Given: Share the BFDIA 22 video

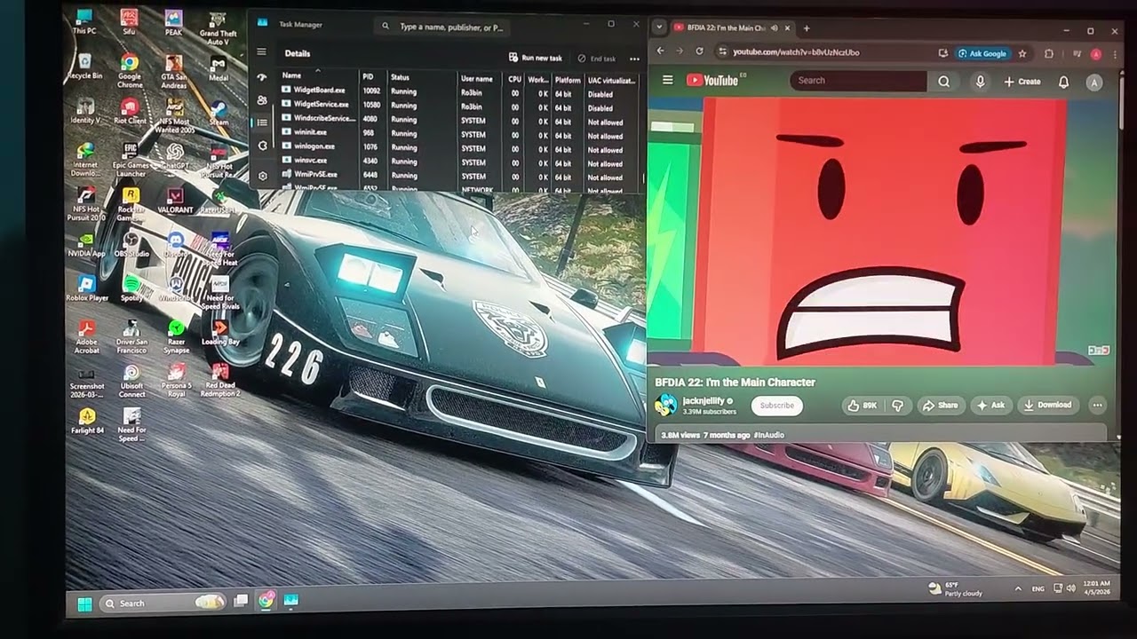Looking at the screenshot, I should pos(941,406).
